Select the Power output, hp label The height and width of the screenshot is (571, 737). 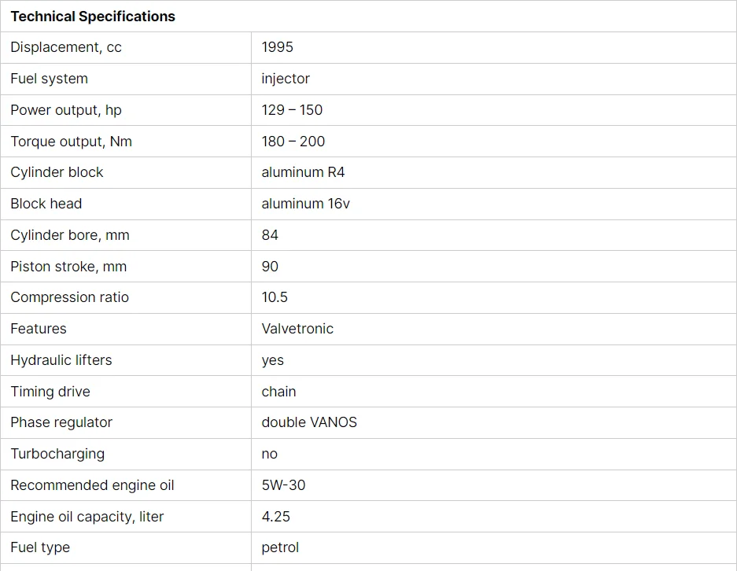coord(66,110)
